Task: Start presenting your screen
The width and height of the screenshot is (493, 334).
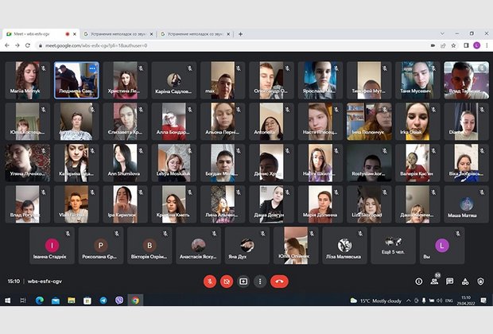Action: 243,281
